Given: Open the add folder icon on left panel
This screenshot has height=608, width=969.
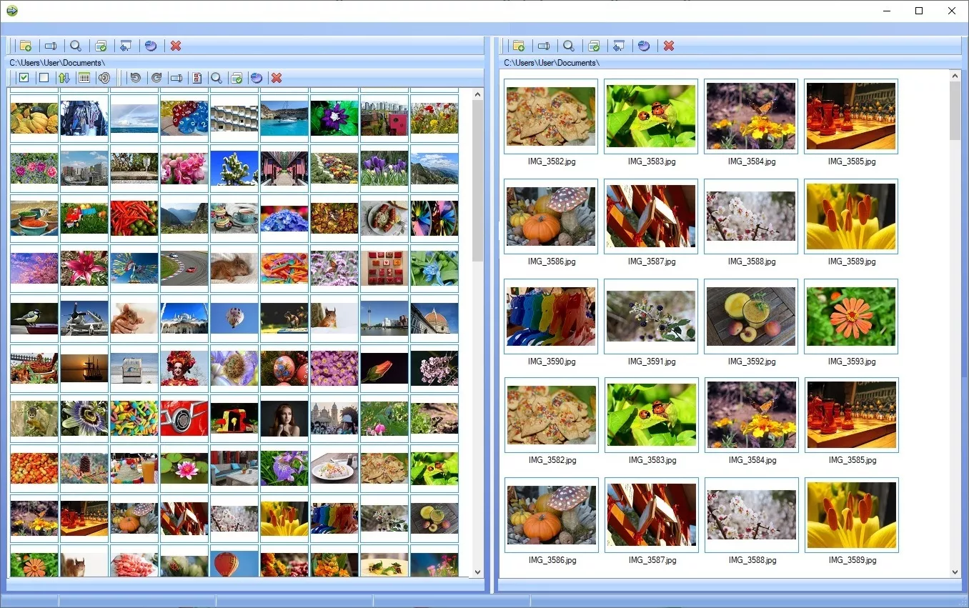Looking at the screenshot, I should coord(26,46).
